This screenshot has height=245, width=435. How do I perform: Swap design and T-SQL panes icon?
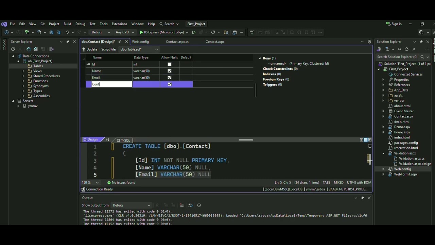[108, 140]
